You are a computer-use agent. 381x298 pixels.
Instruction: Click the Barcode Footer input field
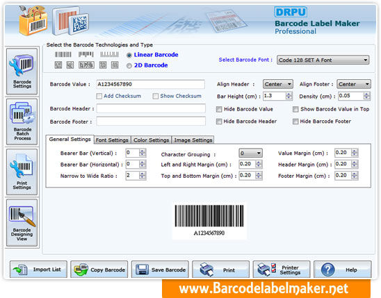(151, 121)
